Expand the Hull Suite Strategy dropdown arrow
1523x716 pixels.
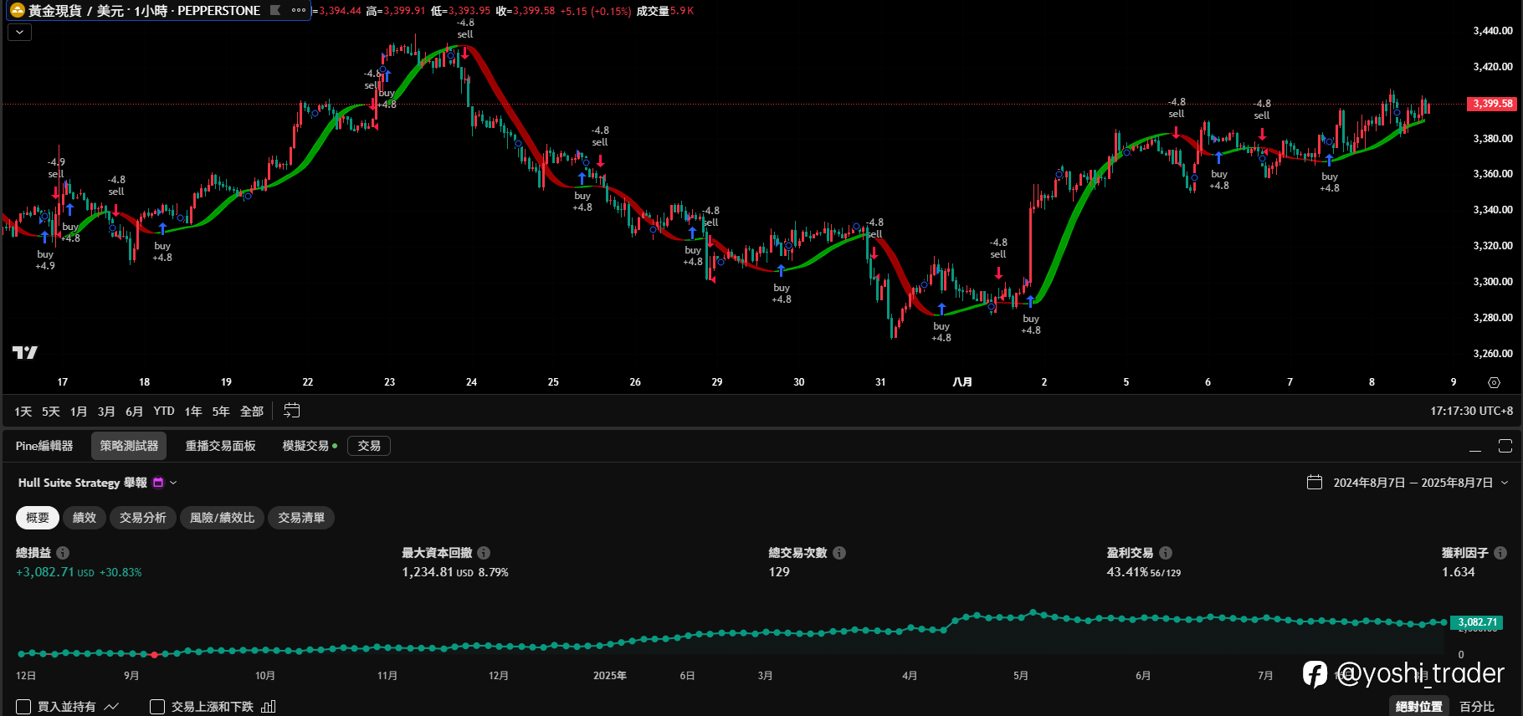pyautogui.click(x=174, y=483)
